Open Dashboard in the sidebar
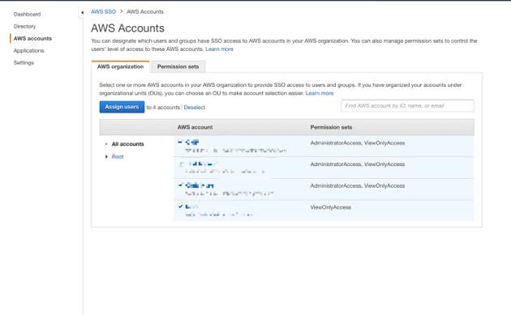The image size is (511, 315). click(x=27, y=15)
